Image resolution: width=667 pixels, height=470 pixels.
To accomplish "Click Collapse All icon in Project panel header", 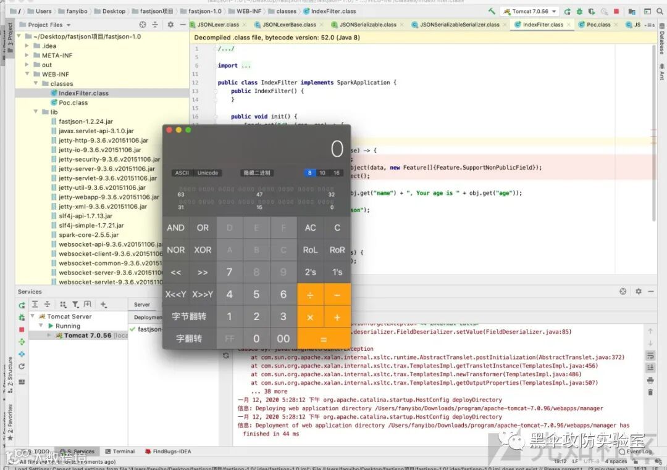I will 155,25.
